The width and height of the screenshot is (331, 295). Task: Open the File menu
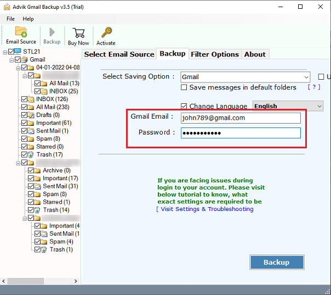pyautogui.click(x=10, y=19)
